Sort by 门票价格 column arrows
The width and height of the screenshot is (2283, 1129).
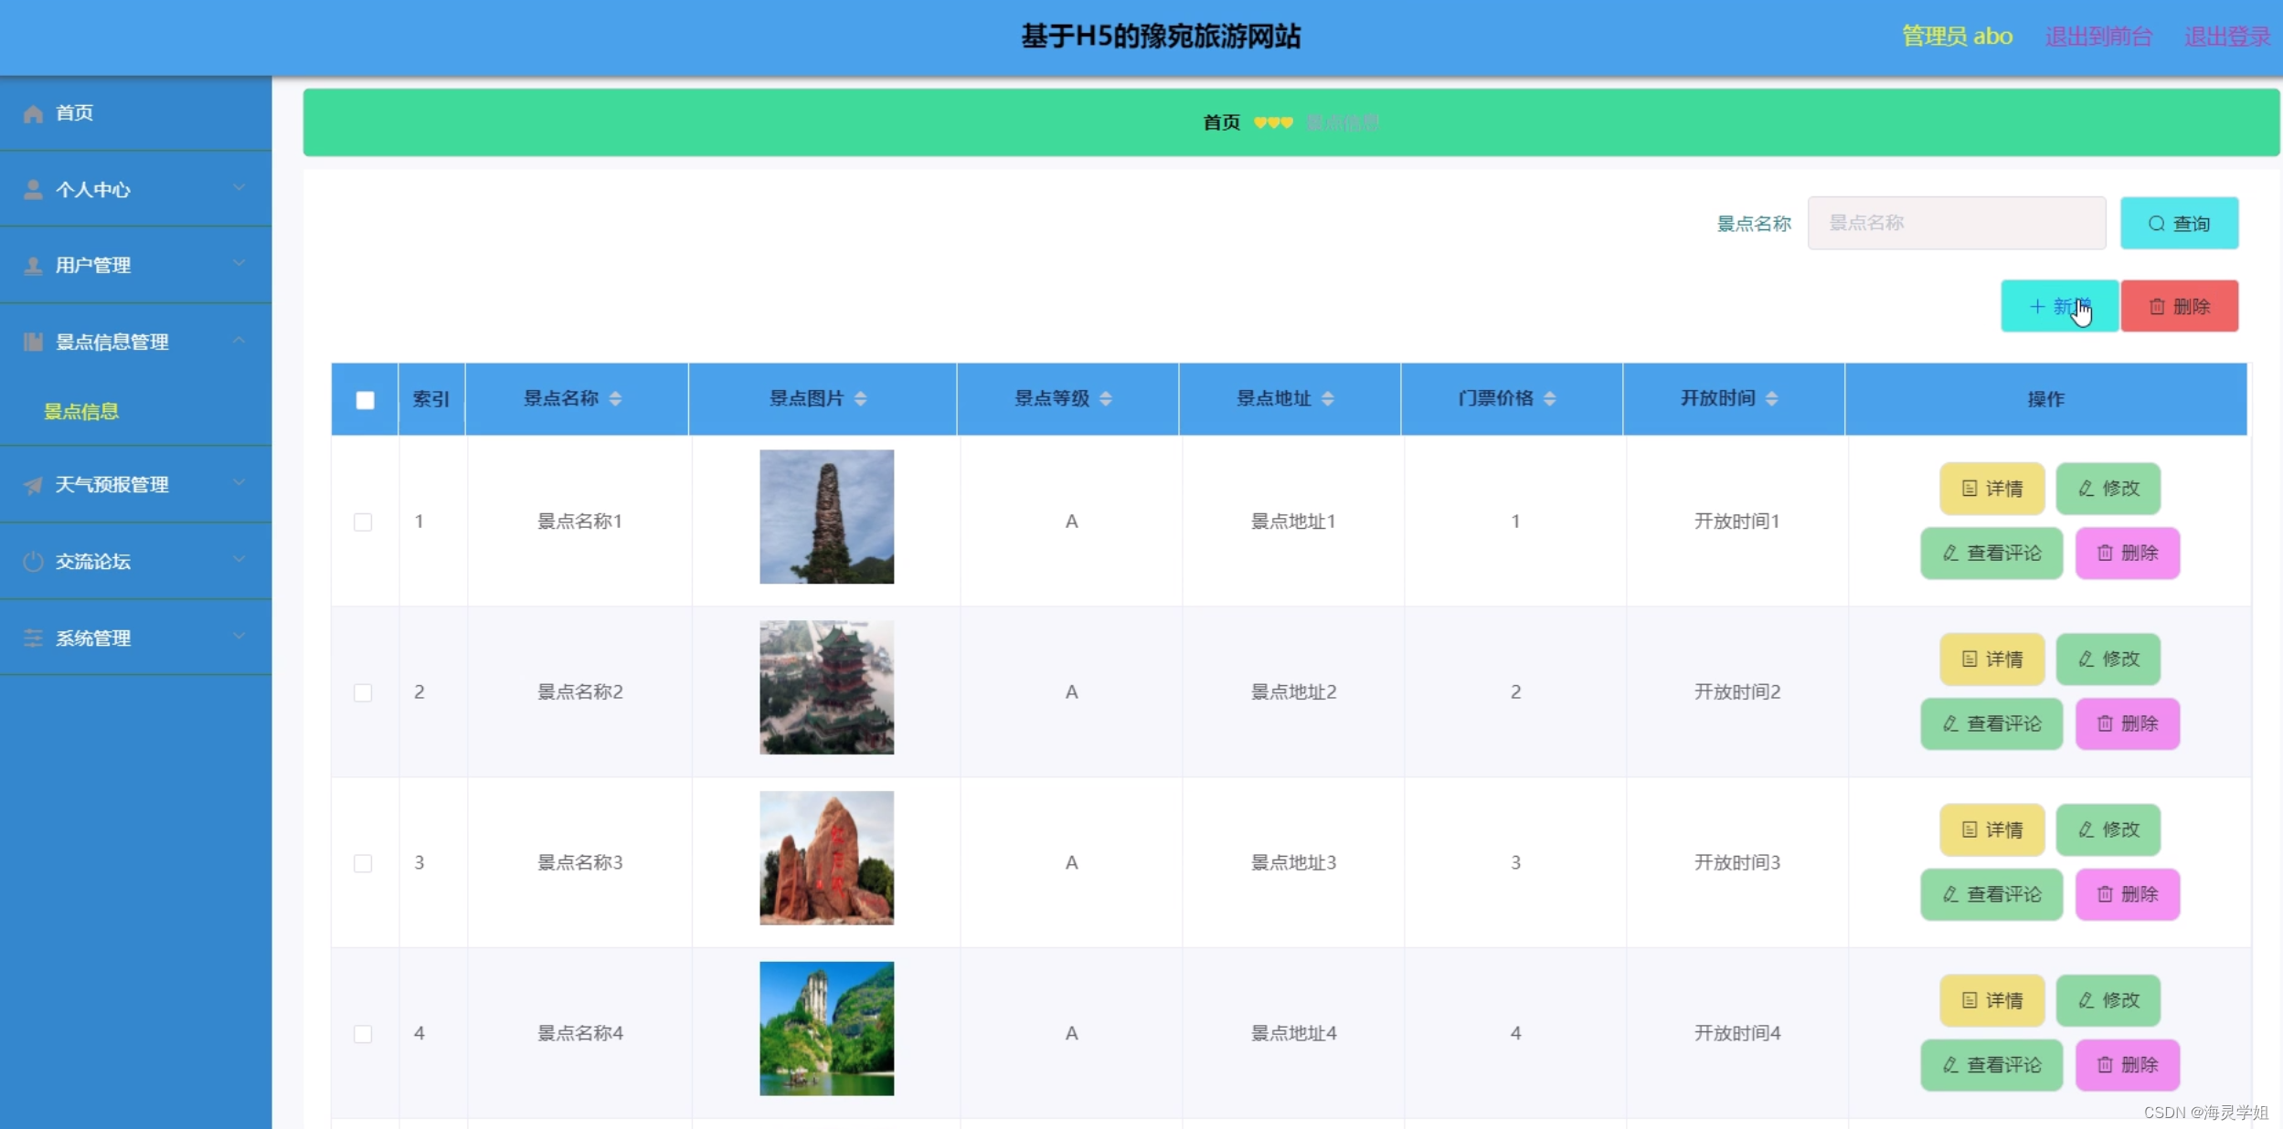coord(1549,398)
